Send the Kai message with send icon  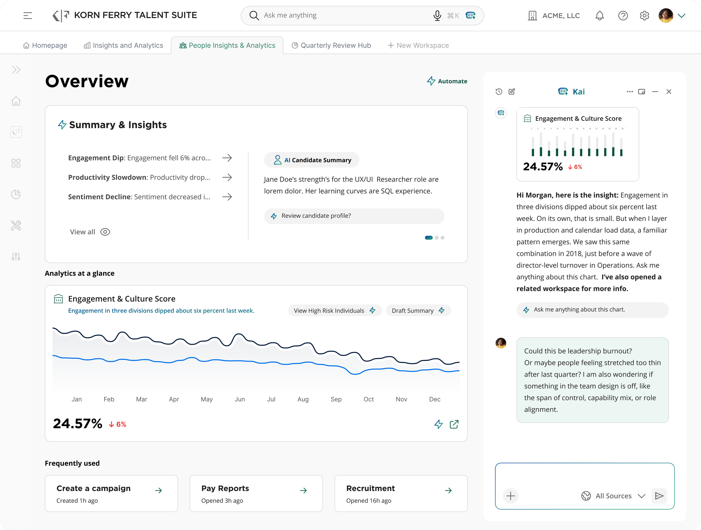[x=659, y=496]
